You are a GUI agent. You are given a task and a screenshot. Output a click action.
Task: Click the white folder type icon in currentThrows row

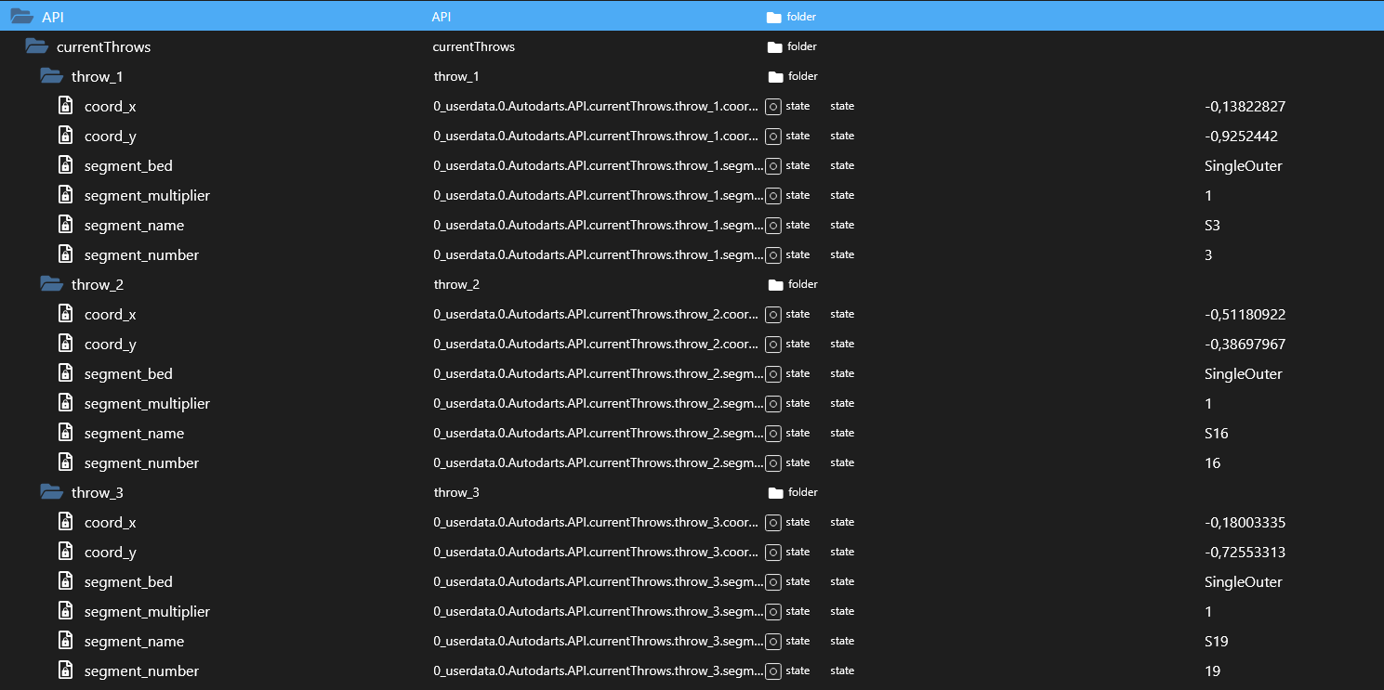coord(774,46)
